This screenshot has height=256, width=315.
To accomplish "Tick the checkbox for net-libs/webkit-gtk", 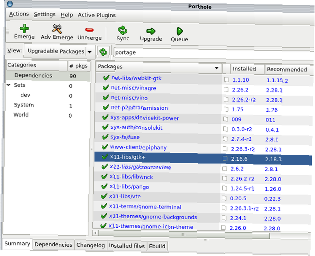I will [226, 80].
